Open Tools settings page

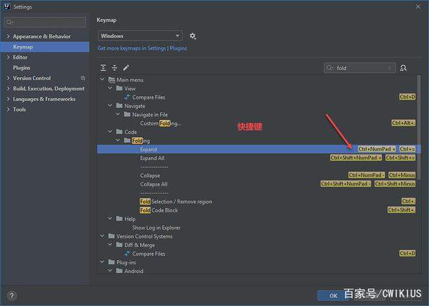[20, 109]
